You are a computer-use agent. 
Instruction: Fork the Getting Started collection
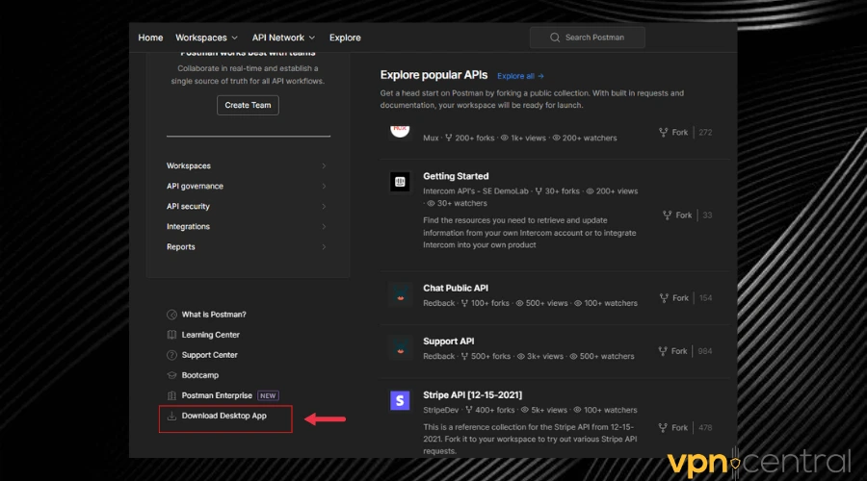coord(677,215)
